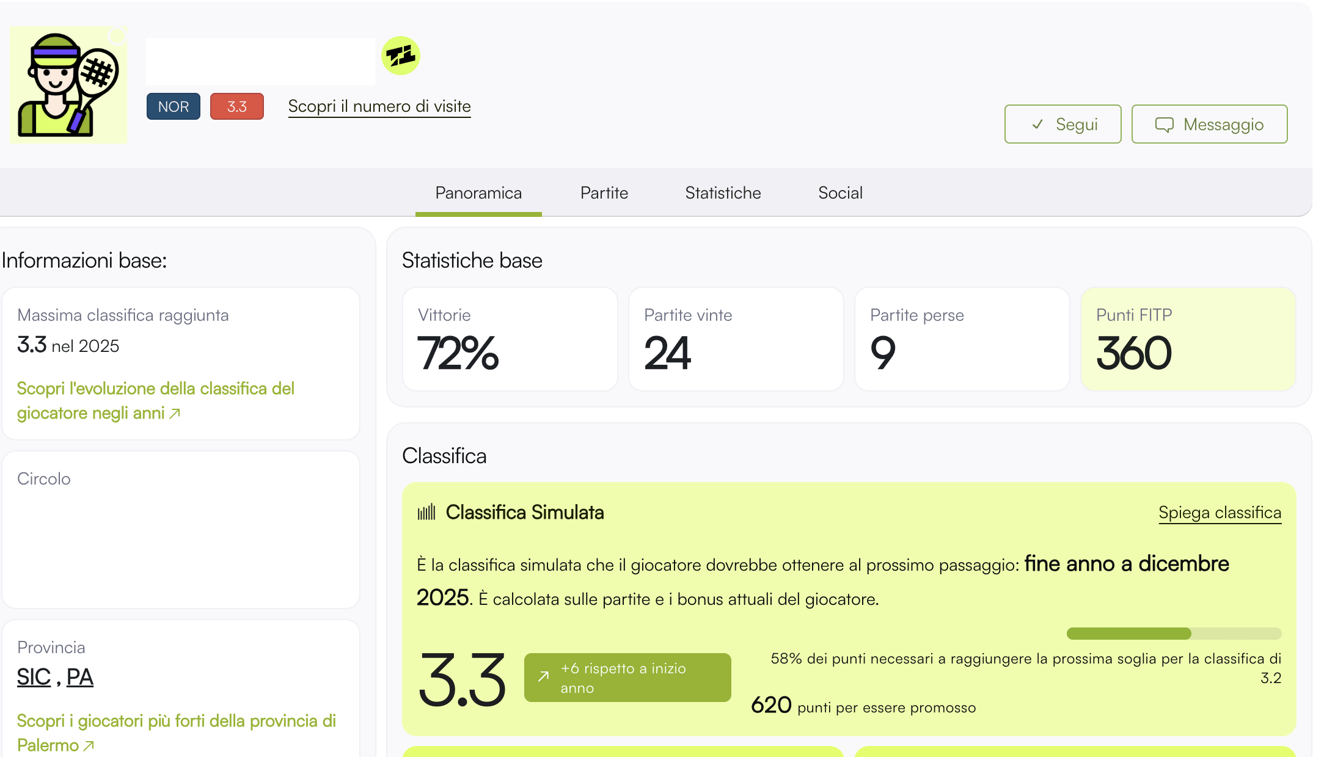
Task: Click the bar chart icon beside Classifica Simulata
Action: click(426, 512)
